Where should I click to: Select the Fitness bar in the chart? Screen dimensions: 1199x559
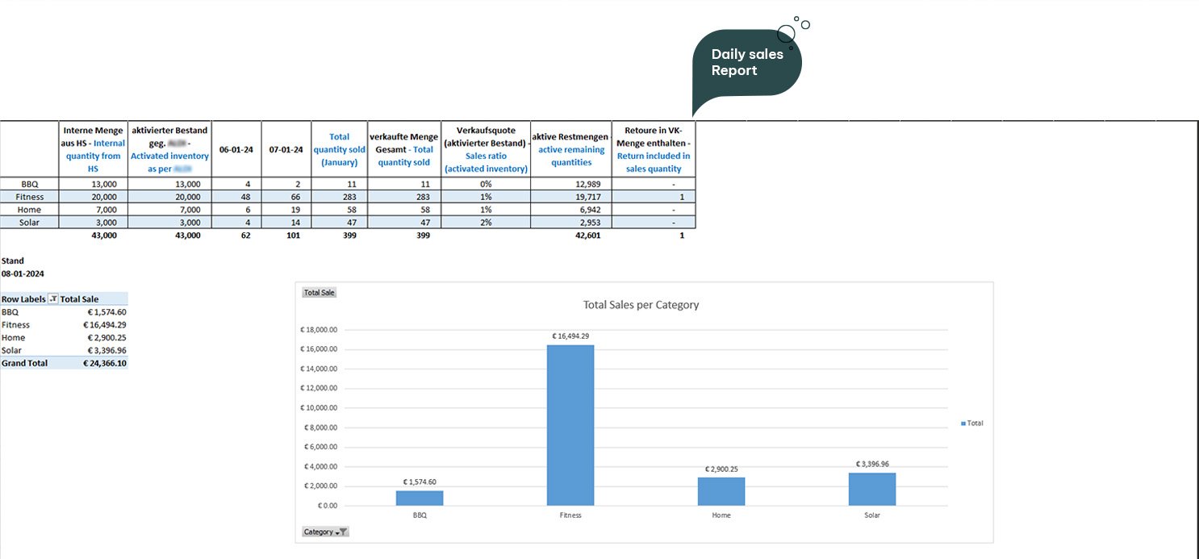pyautogui.click(x=570, y=425)
